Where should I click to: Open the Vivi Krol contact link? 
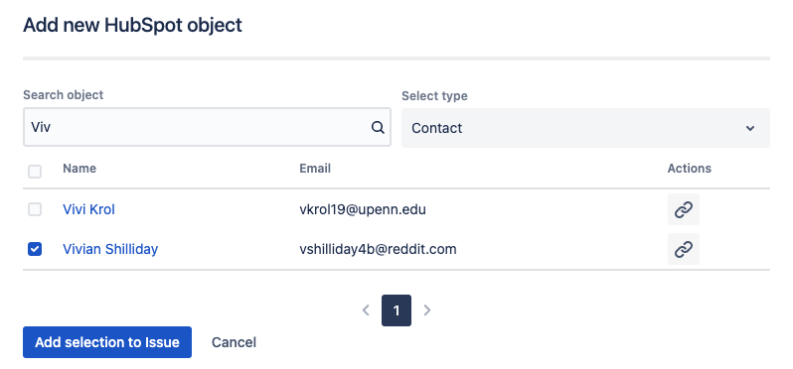88,209
